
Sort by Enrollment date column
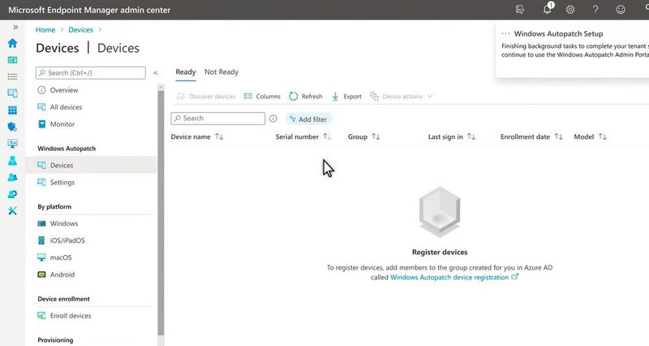click(531, 136)
